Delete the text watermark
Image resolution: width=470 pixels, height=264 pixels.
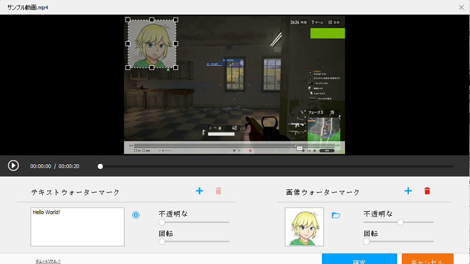point(219,191)
